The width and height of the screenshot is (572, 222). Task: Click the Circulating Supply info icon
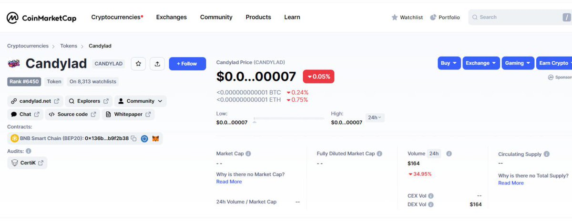point(547,154)
